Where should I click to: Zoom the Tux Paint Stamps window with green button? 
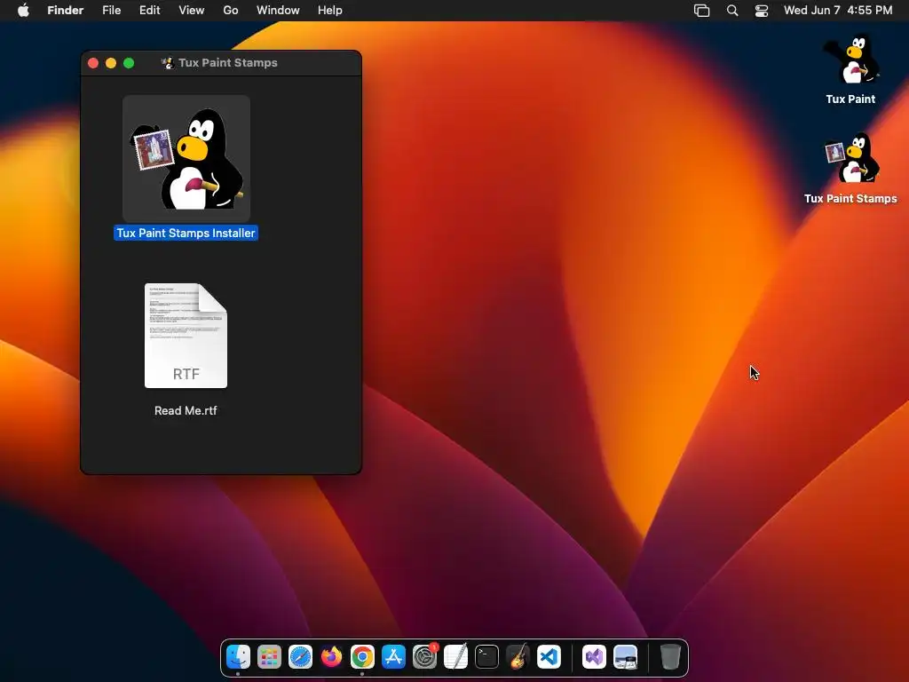point(129,63)
